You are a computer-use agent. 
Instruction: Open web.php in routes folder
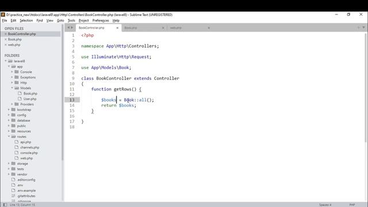pos(26,158)
